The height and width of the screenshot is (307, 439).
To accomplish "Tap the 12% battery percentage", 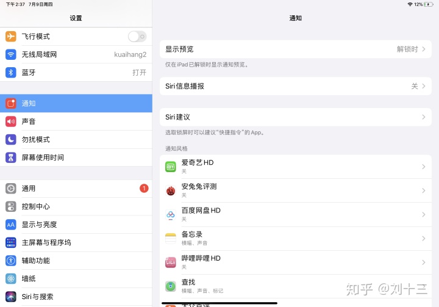I will click(418, 4).
